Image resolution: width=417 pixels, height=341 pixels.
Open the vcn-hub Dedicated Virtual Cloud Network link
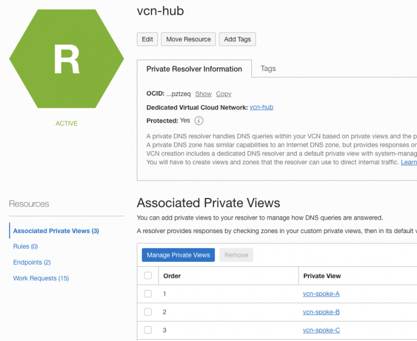point(261,107)
